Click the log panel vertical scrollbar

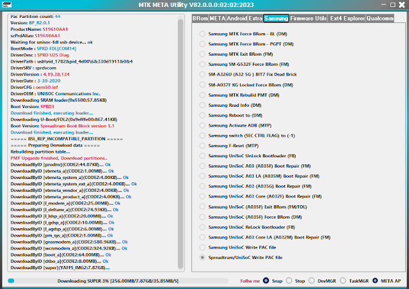tap(180, 143)
